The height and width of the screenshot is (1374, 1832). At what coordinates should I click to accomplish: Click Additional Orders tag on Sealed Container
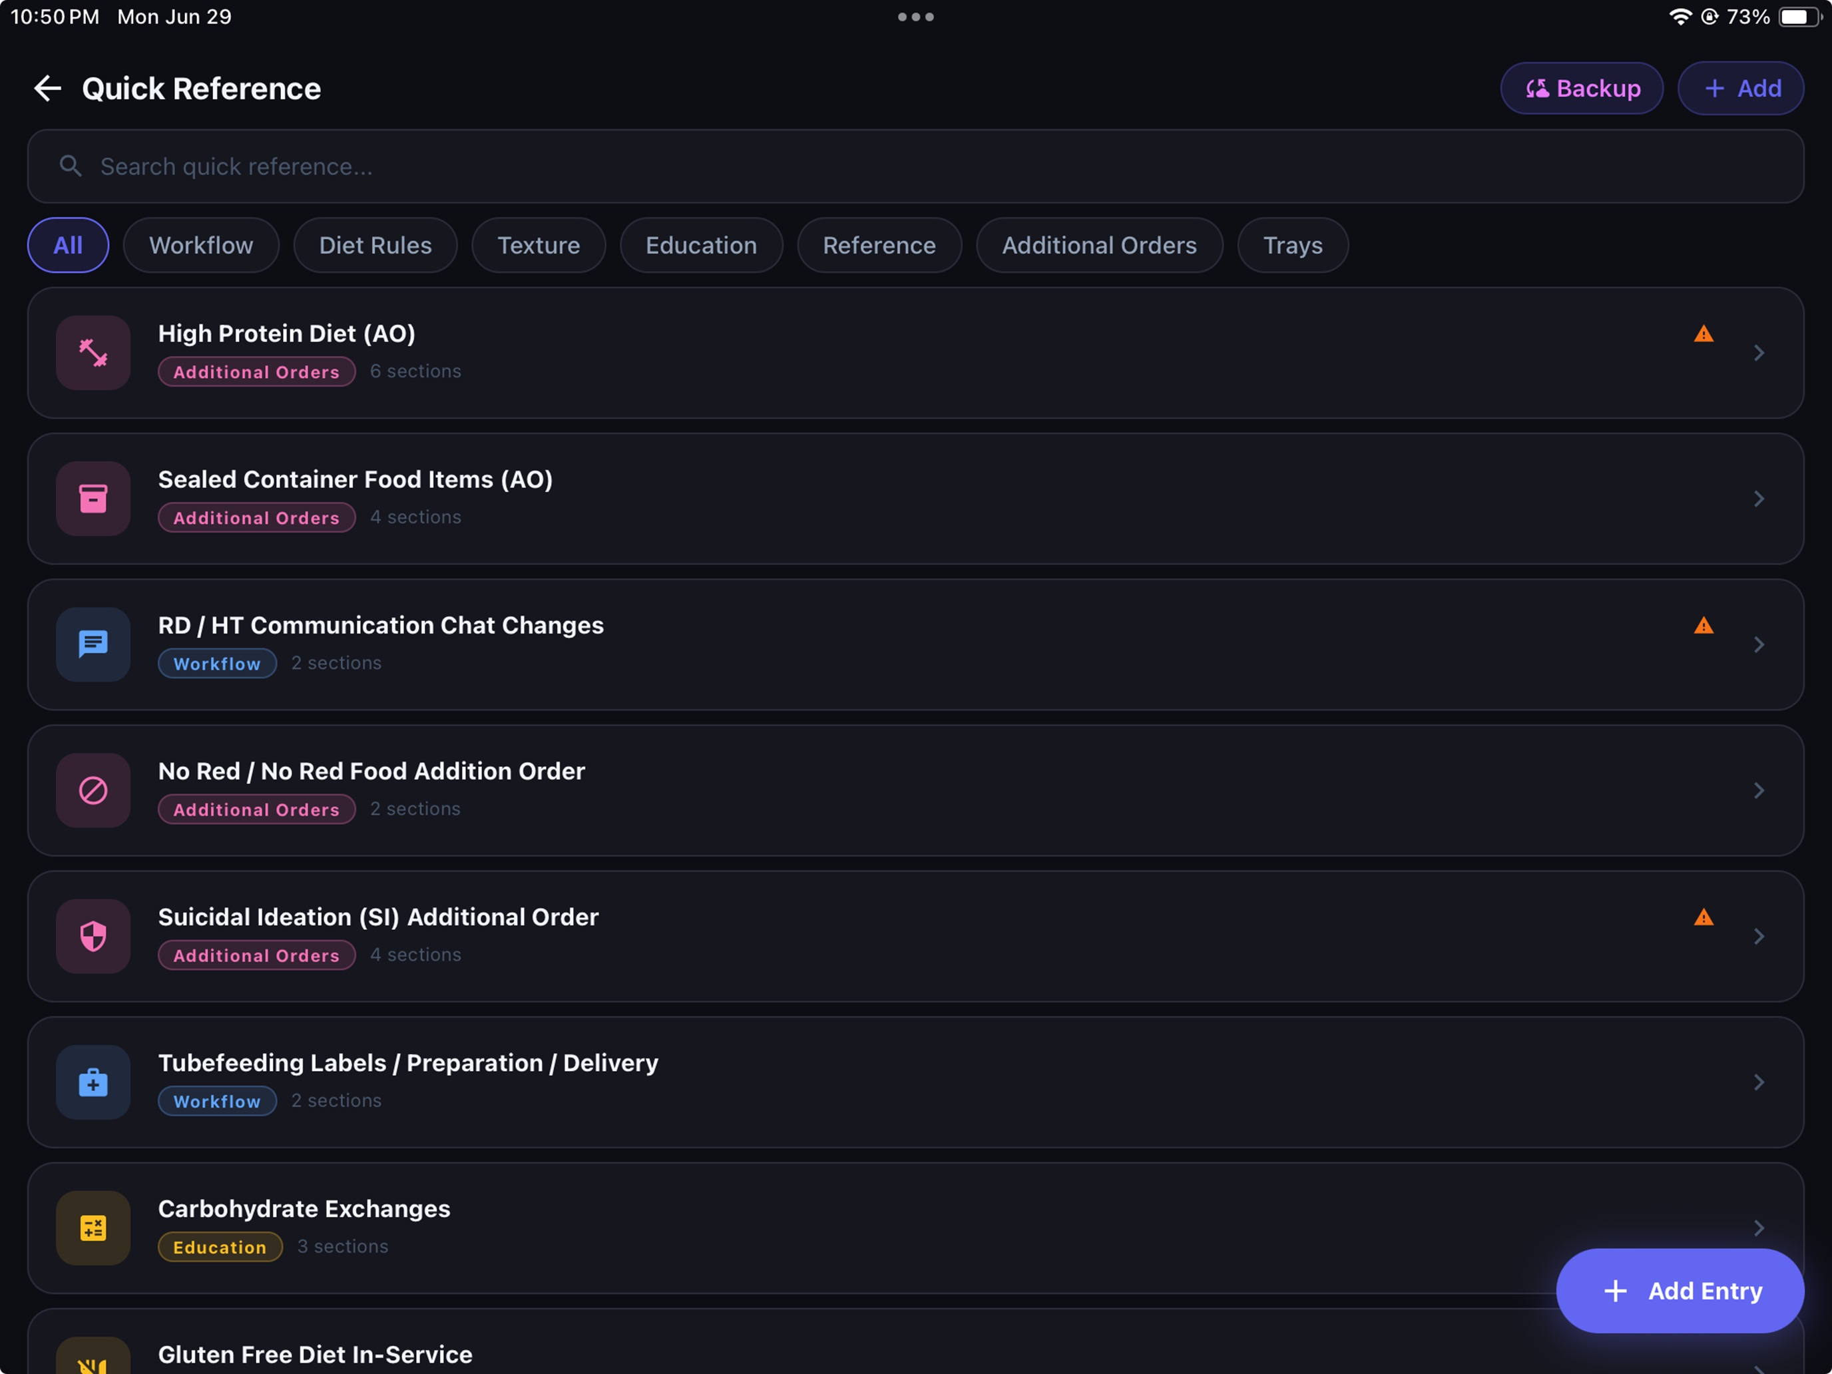tap(257, 518)
